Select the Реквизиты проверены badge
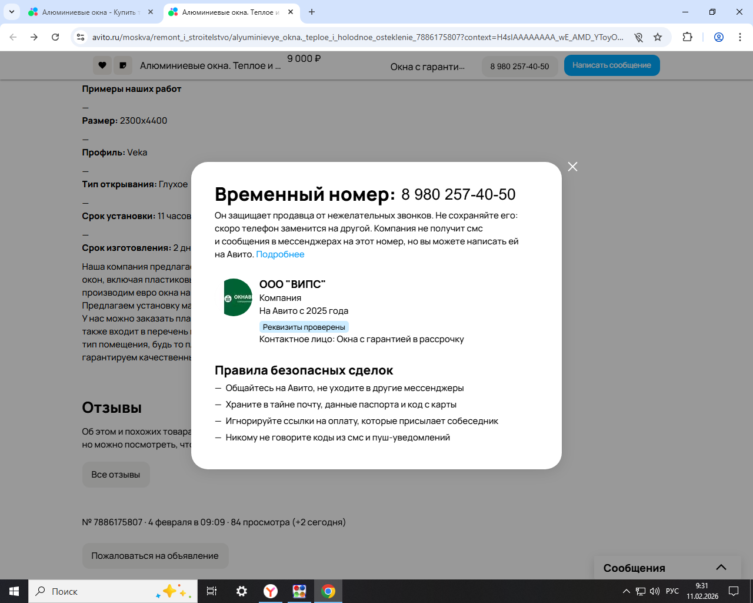 point(304,327)
